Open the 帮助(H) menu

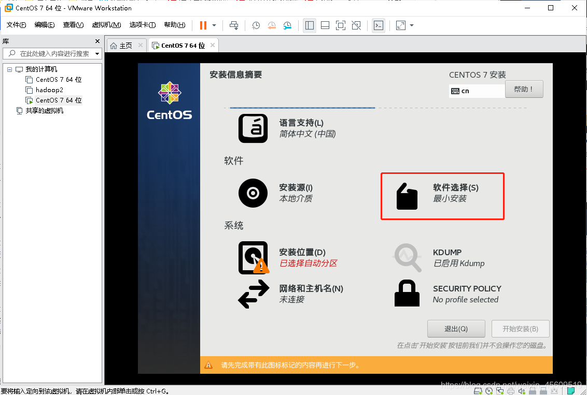[174, 25]
